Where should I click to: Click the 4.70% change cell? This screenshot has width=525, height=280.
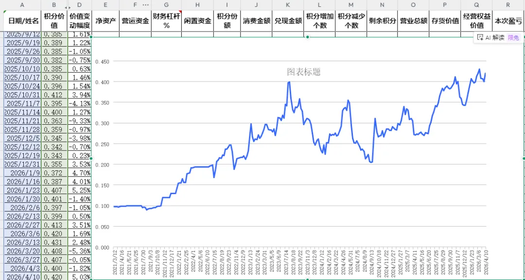tap(79, 173)
